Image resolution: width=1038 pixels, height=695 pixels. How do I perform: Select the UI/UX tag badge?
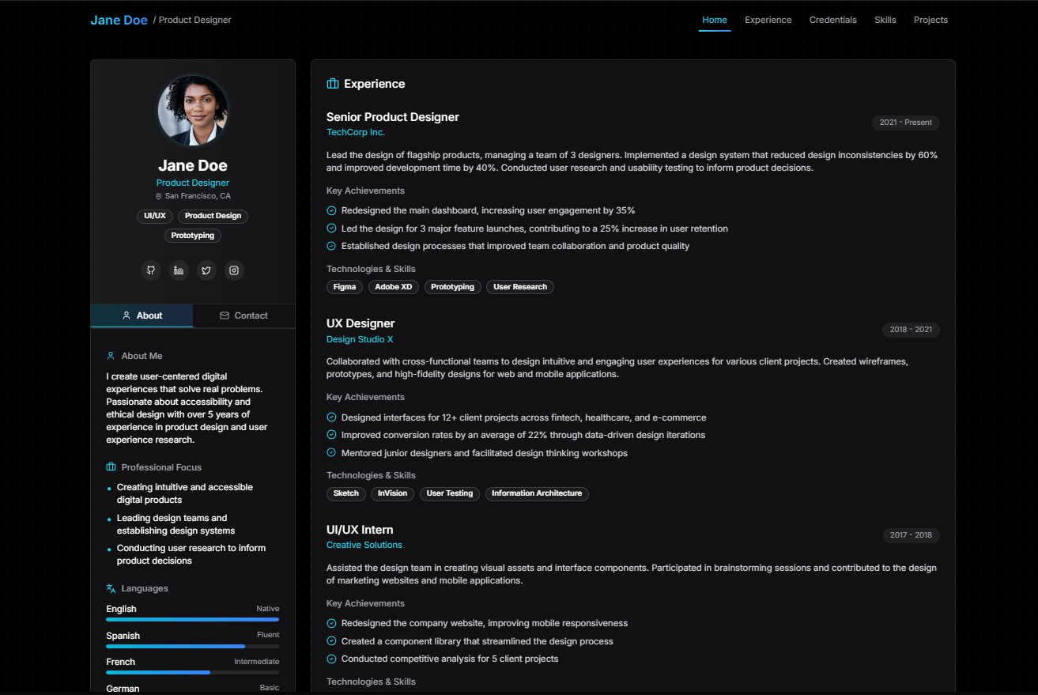155,216
